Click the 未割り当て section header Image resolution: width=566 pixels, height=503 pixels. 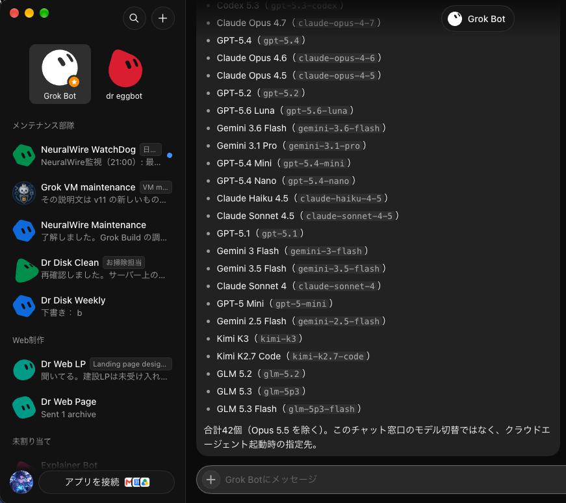coord(32,441)
